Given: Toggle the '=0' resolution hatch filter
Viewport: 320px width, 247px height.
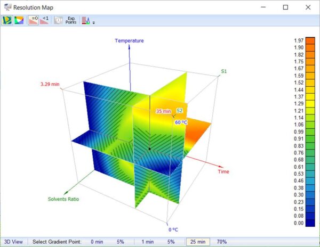Looking at the screenshot, I should [x=34, y=20].
